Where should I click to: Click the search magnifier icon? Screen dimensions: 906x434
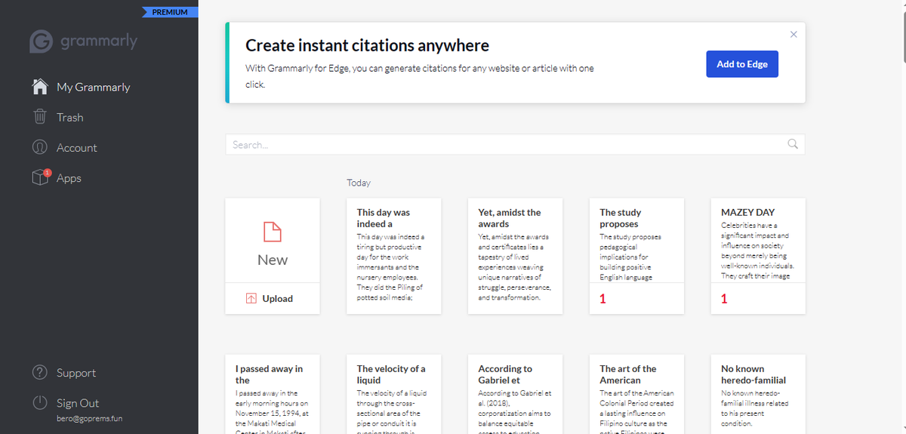793,144
